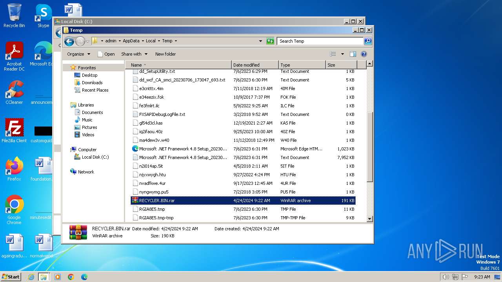Click the AppData breadcrumb segment

coord(131,41)
